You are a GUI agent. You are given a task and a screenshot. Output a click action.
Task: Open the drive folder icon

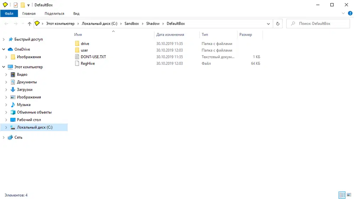tap(77, 43)
